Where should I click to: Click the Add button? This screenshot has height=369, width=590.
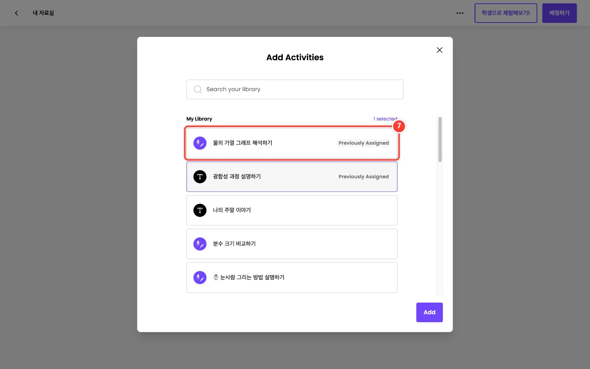tap(430, 313)
